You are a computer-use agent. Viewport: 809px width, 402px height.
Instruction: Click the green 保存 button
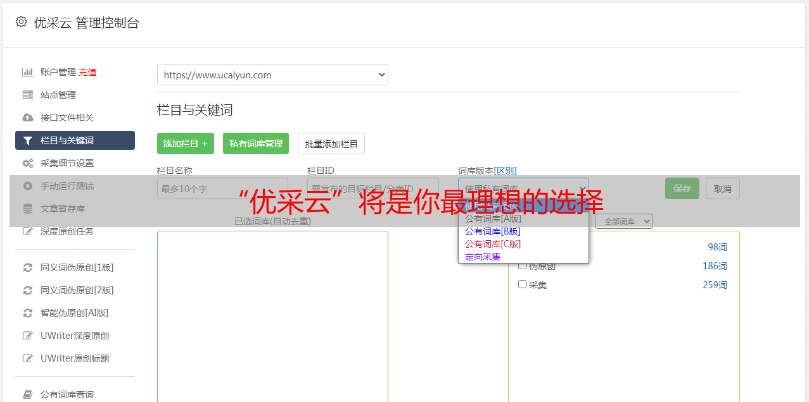tap(682, 188)
